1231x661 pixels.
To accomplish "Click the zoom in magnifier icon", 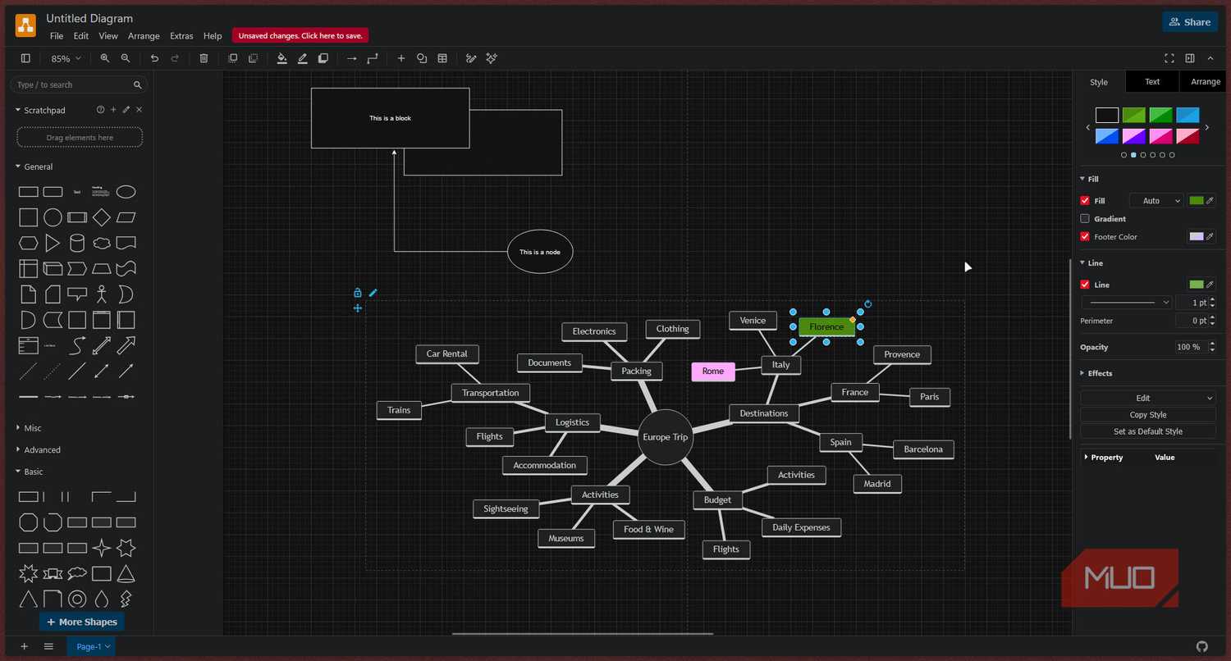I will tap(104, 58).
